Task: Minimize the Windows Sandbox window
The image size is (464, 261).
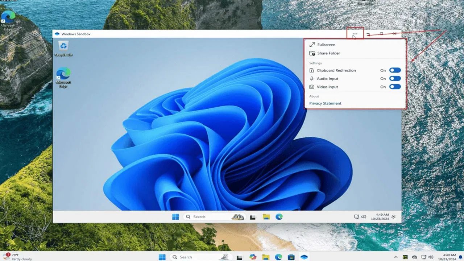Action: click(368, 34)
